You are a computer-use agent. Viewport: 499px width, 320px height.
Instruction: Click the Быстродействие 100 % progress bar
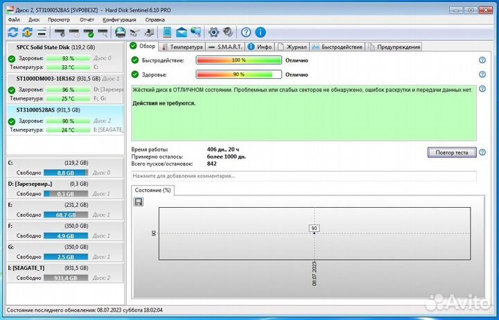pos(238,60)
